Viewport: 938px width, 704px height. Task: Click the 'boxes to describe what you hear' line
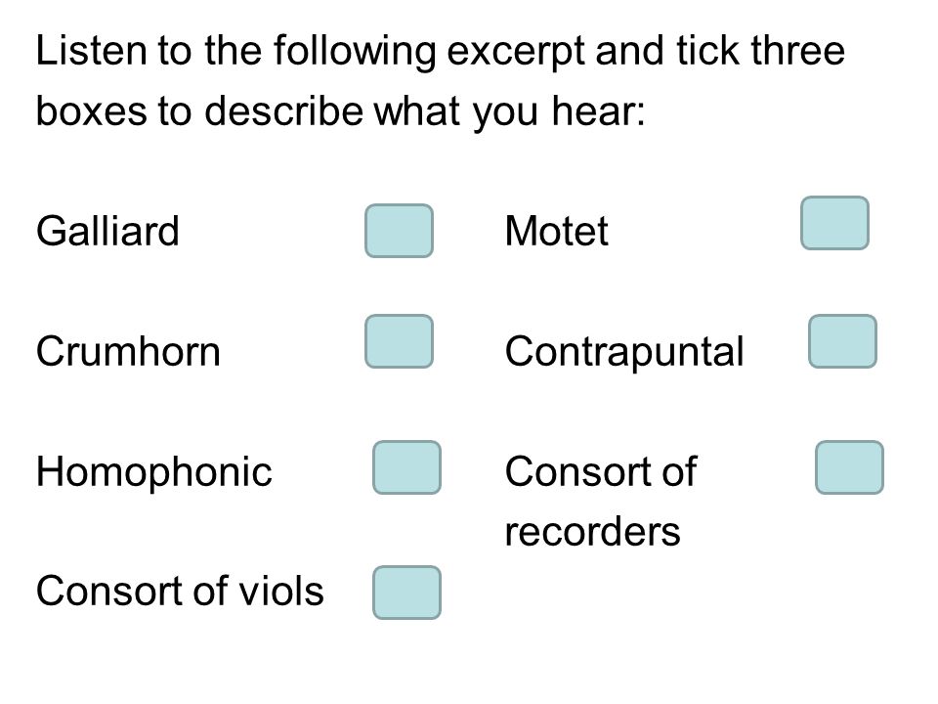pyautogui.click(x=340, y=113)
